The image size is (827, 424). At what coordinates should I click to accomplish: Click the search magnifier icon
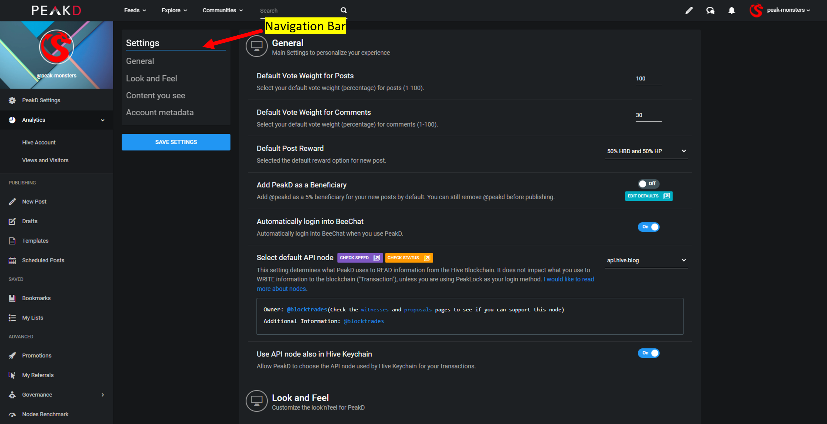click(x=344, y=10)
